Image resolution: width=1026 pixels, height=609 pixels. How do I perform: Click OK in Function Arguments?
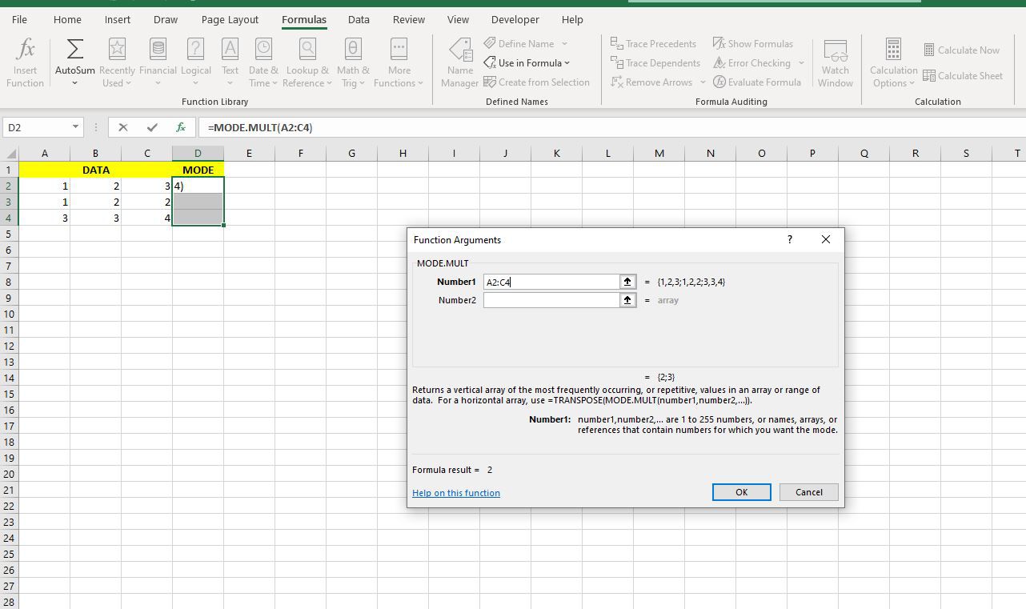pos(741,492)
